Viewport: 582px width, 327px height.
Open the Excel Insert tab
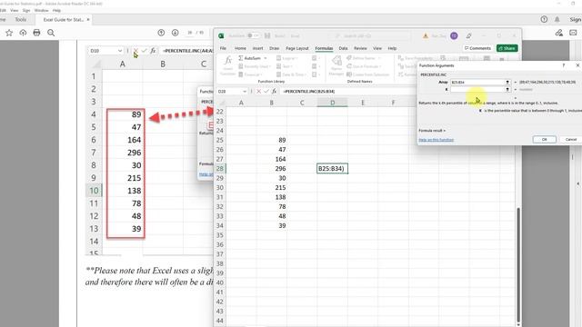tap(257, 48)
